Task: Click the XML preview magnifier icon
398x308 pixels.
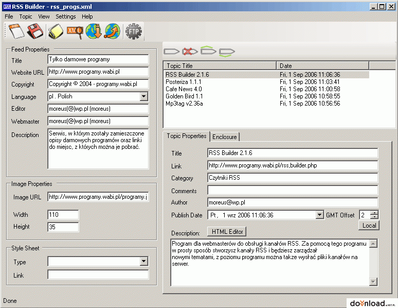Action: pyautogui.click(x=75, y=31)
